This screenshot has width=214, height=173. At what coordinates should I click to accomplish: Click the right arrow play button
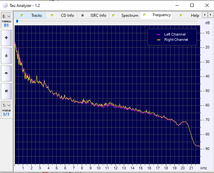6,73
